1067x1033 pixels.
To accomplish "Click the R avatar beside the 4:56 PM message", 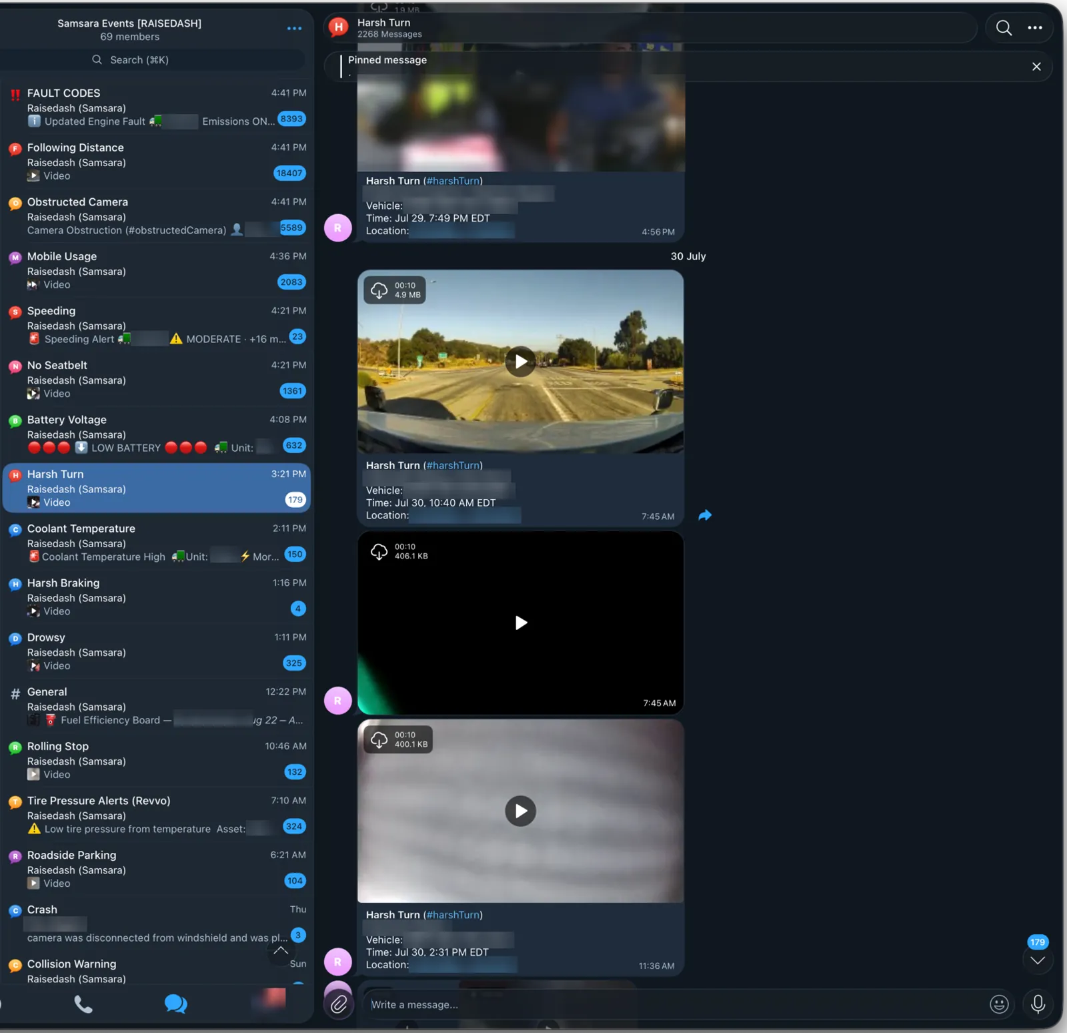I will pos(338,228).
